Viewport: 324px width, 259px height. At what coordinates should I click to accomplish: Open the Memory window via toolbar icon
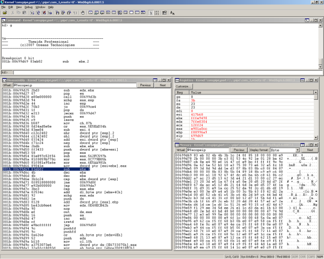tap(114, 13)
